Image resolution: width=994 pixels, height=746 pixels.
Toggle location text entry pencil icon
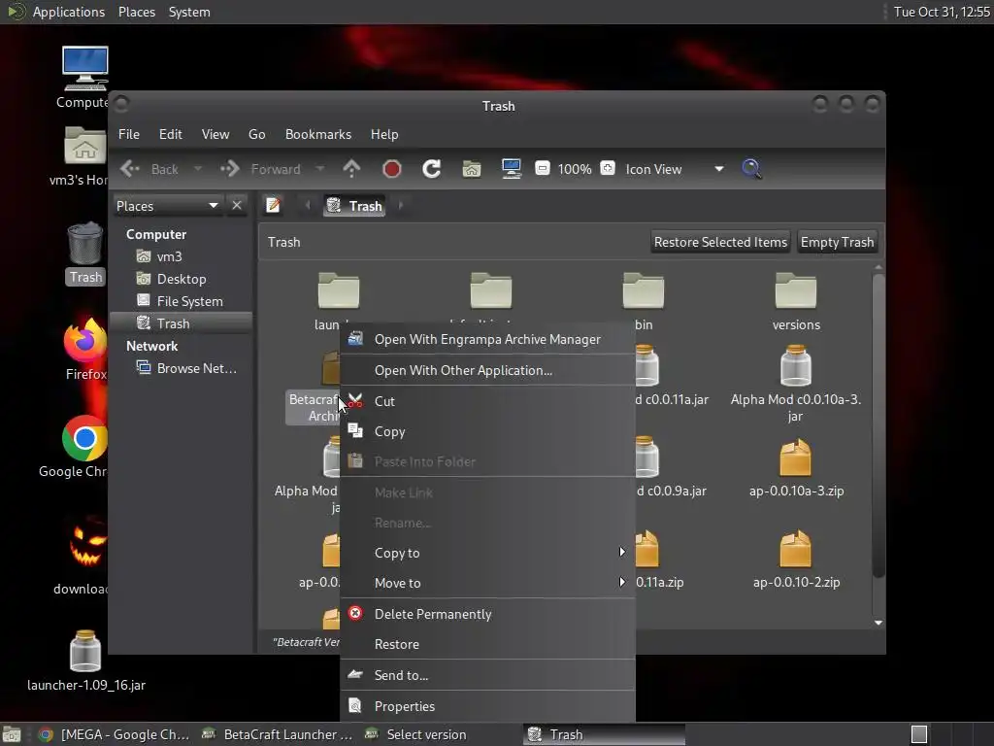[x=273, y=206]
